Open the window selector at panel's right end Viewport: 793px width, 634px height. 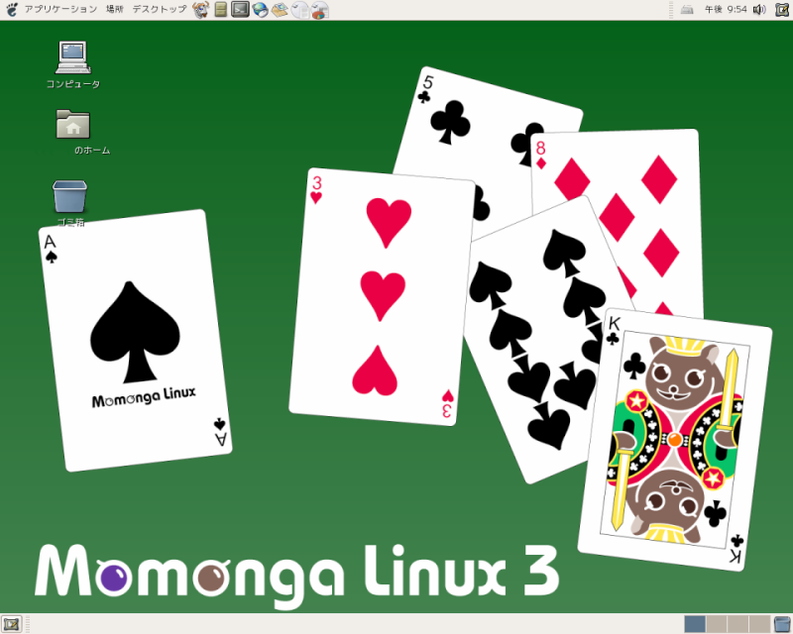point(781,10)
